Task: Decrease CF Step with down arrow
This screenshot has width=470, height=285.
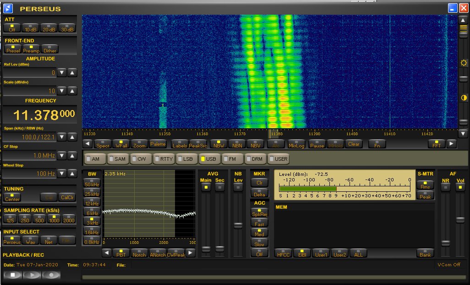Action: click(x=62, y=156)
